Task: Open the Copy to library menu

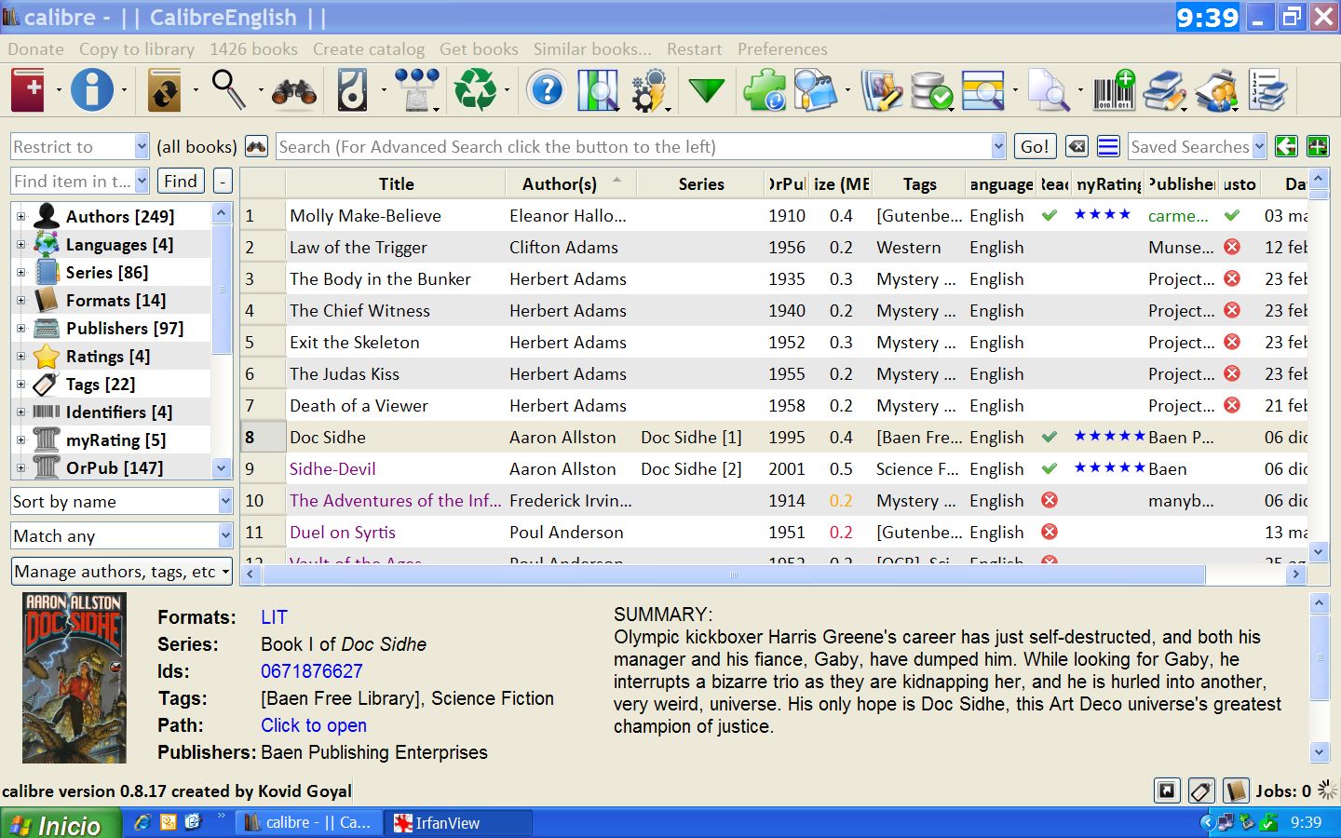Action: point(137,49)
